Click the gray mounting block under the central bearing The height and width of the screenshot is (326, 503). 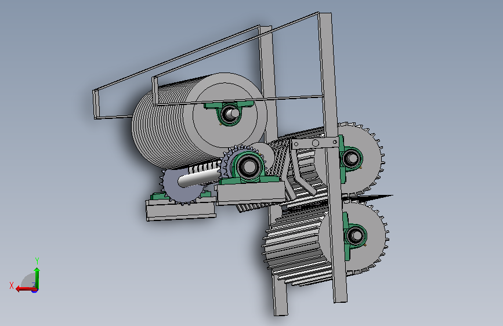point(251,193)
